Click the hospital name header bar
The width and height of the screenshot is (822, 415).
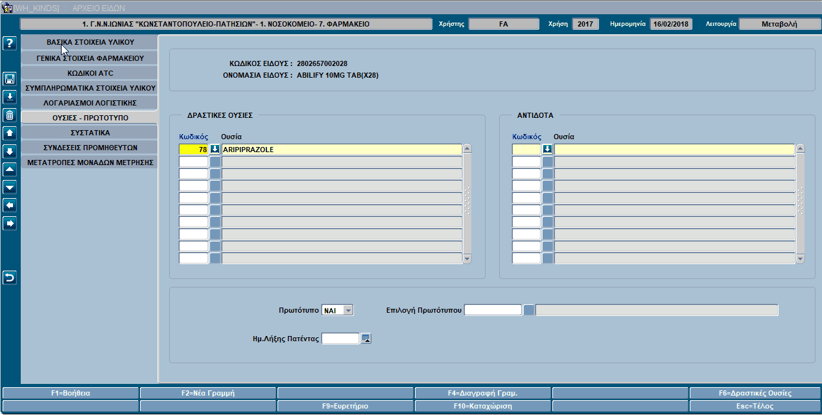[x=226, y=24]
